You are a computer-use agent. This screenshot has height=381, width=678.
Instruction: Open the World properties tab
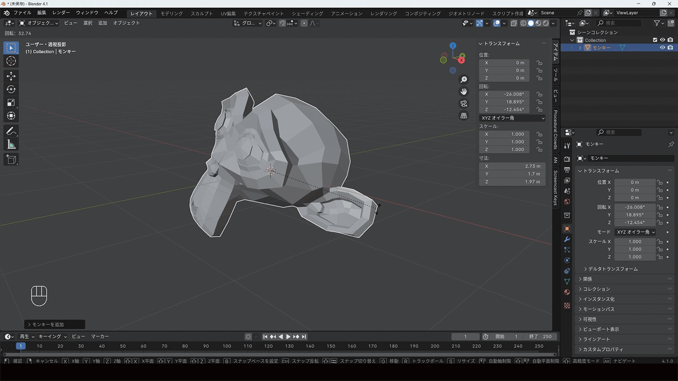[x=567, y=202]
